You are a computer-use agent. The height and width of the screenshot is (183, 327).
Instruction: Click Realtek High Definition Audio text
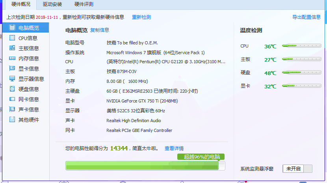(134, 121)
